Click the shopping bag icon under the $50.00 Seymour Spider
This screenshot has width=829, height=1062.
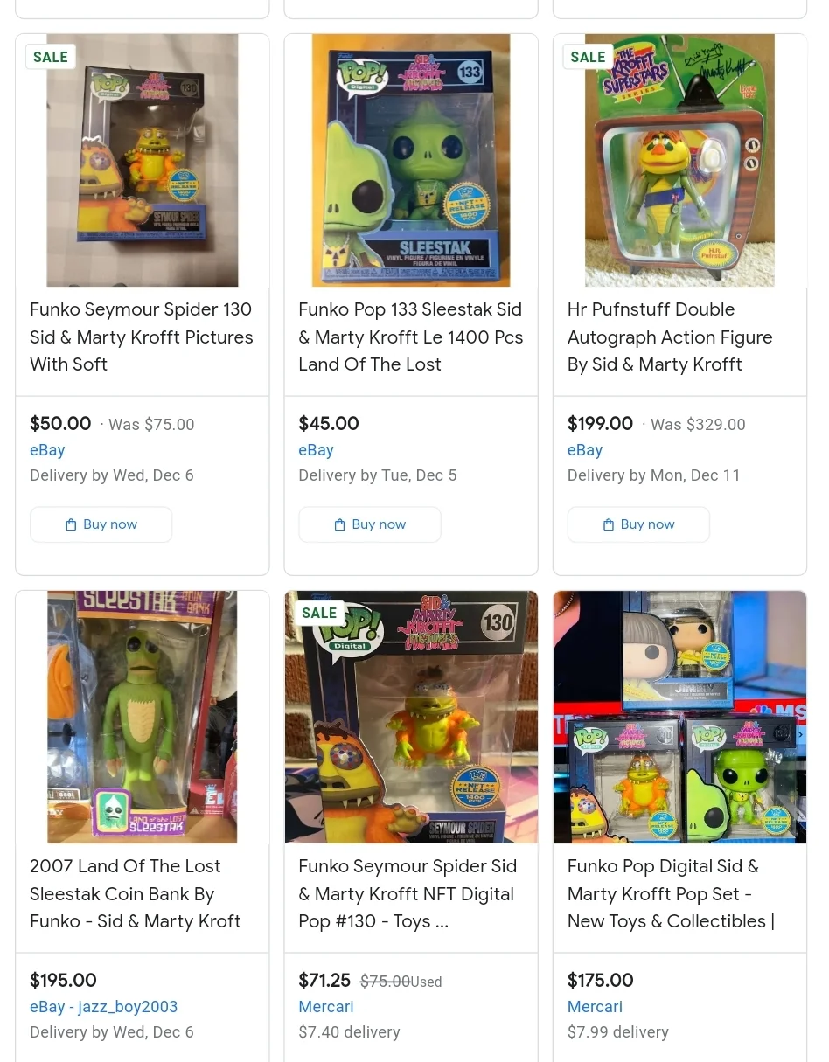[x=71, y=524]
